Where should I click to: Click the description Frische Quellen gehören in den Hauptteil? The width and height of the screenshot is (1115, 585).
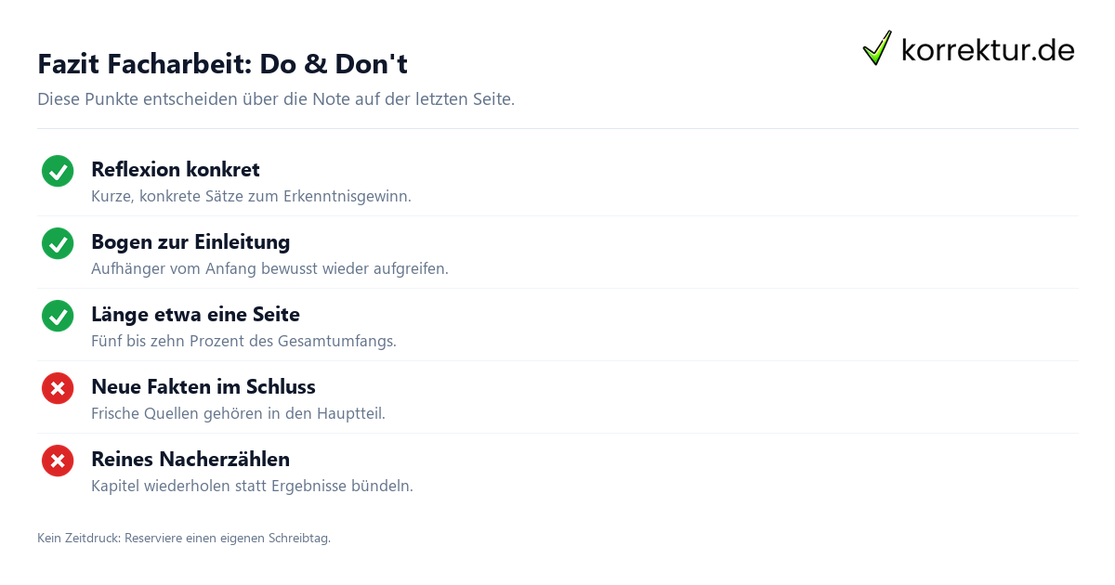(238, 414)
